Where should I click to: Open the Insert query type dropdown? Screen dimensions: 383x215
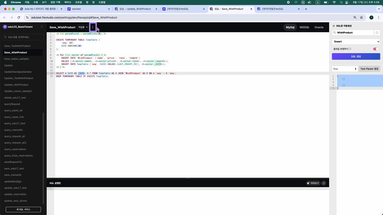[x=356, y=42]
